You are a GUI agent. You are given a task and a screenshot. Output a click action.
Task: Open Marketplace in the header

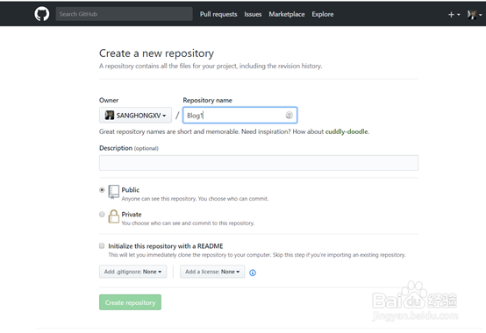[x=287, y=14]
